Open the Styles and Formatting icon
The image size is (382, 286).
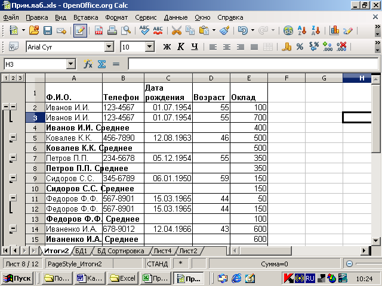14,46
